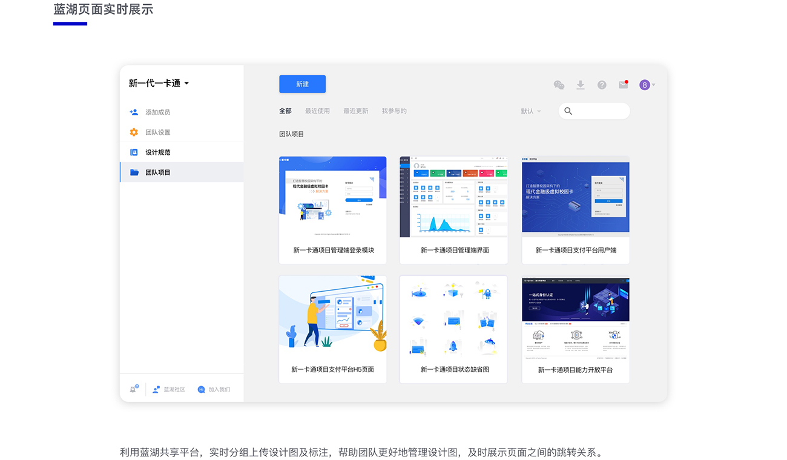Click the 新一卡通项目管理端界面 title text
This screenshot has width=787, height=460.
455,250
